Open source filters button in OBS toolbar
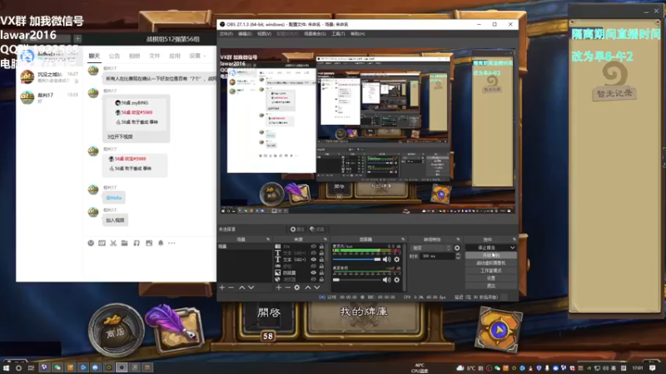Viewport: 666px width, 374px height. (317, 229)
